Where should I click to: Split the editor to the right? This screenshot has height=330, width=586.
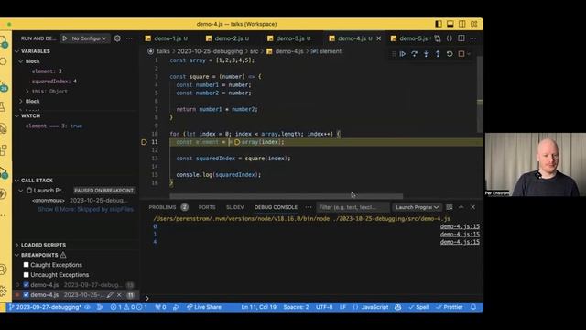(x=461, y=38)
